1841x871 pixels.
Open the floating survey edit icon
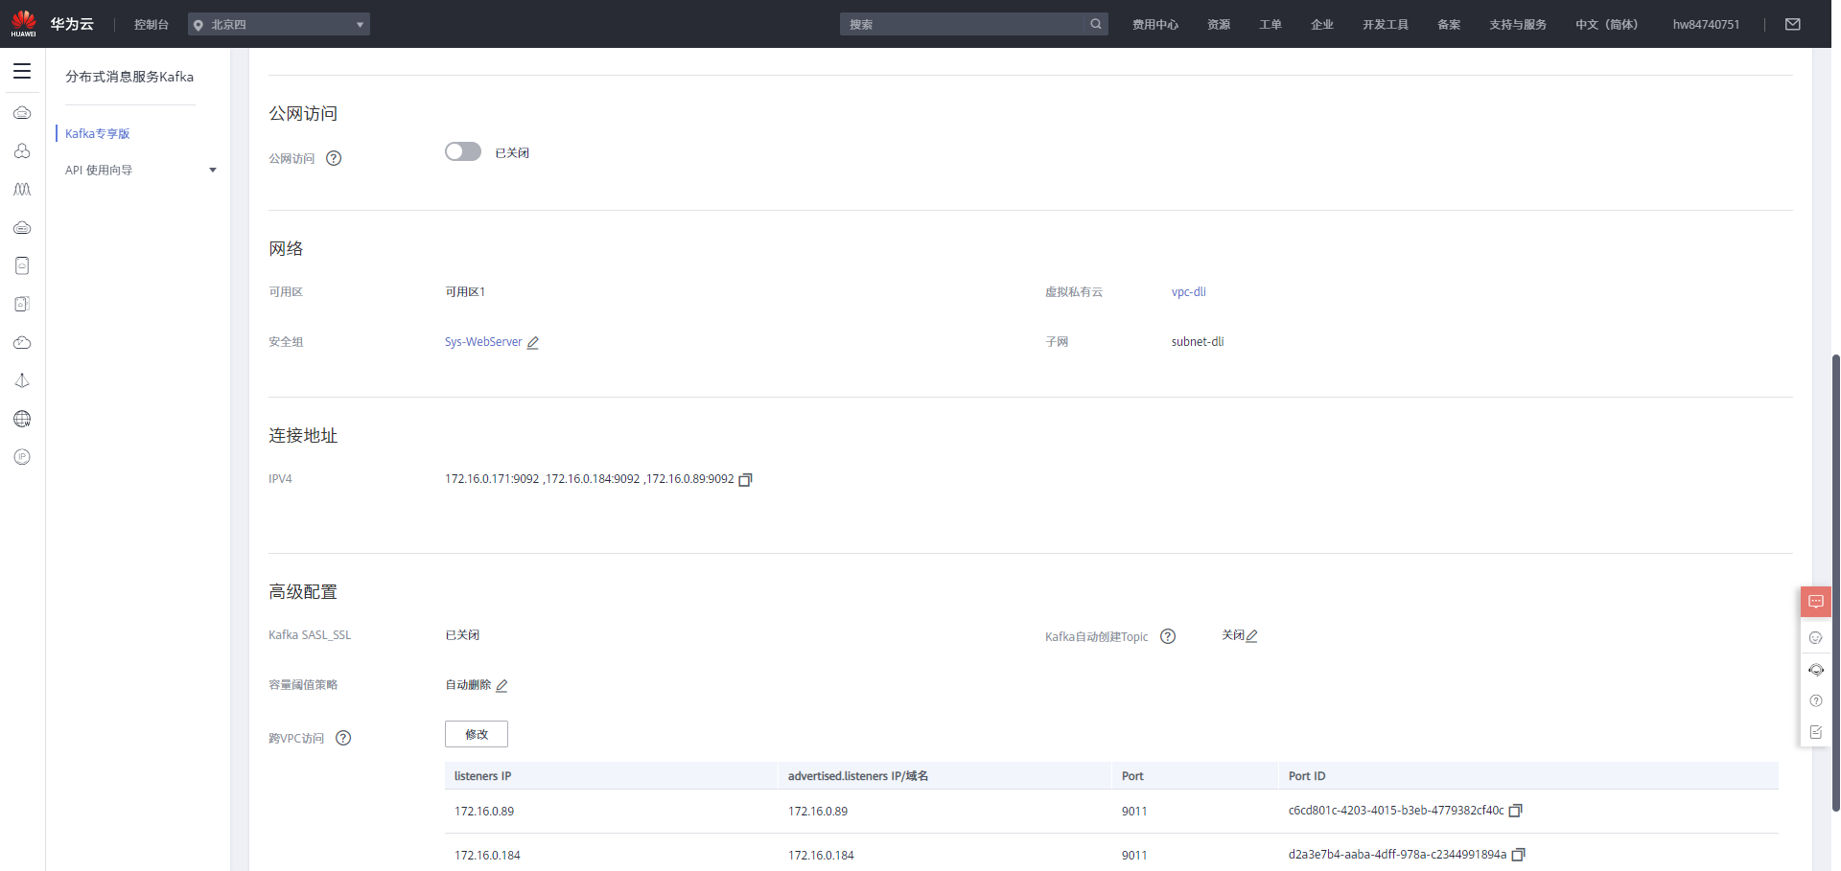click(x=1816, y=732)
